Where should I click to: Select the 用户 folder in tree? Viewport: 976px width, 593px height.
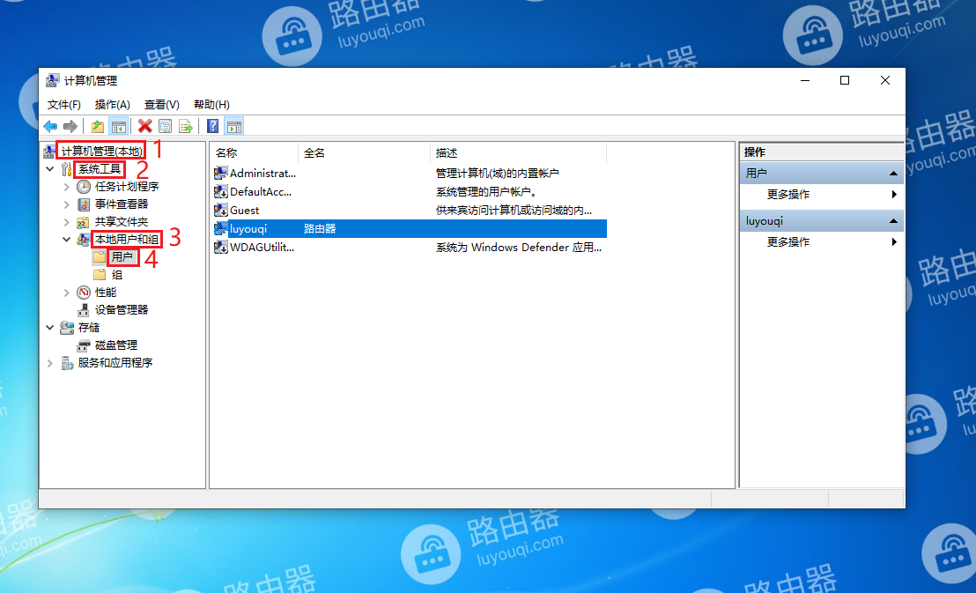122,256
